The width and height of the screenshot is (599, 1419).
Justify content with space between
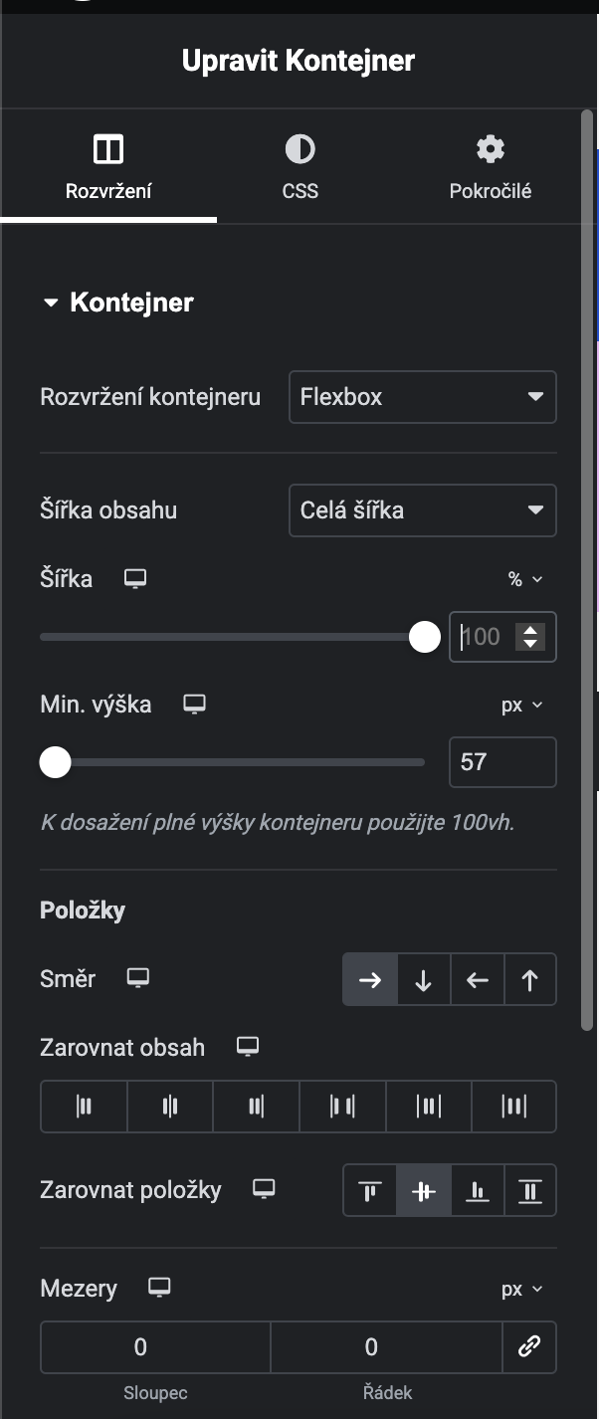342,1106
